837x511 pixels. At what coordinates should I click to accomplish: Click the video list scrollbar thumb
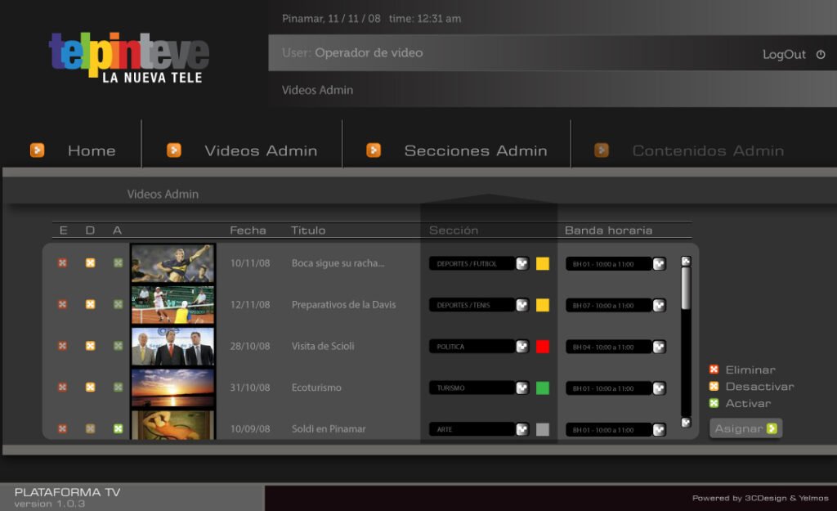coord(687,288)
